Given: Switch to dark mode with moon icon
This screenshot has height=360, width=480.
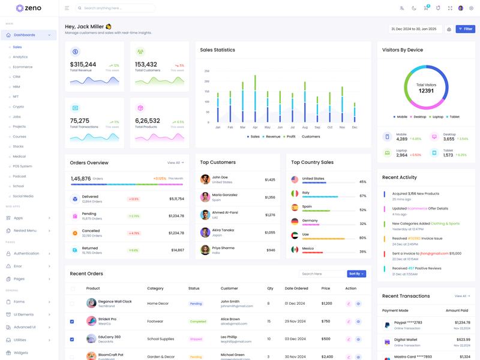Looking at the screenshot, I should click(414, 8).
